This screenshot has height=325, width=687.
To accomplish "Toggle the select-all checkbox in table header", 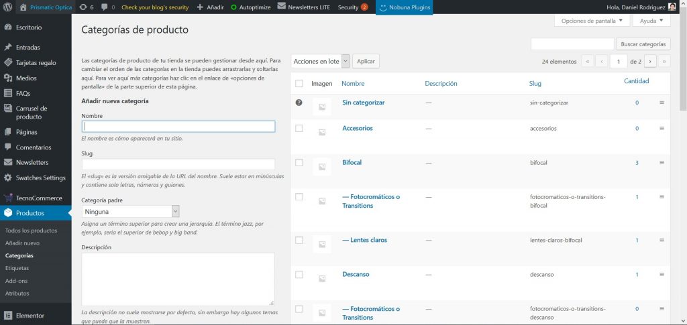I will click(x=299, y=84).
